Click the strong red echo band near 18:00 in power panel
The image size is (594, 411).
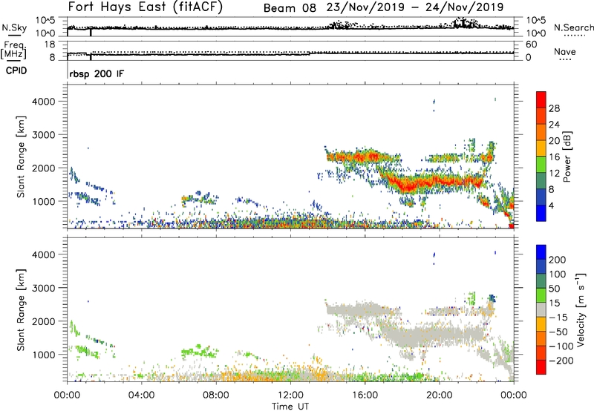coord(409,185)
